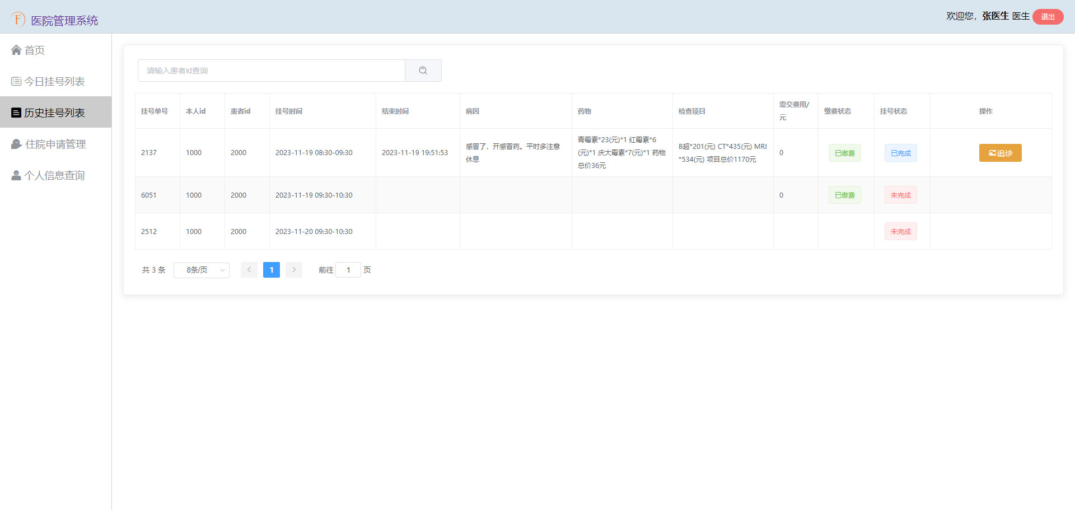
Task: Click 已缴费 tag in row 6051
Action: (844, 195)
